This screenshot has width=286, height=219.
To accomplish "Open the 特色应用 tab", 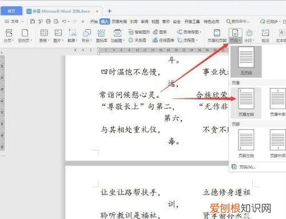I will tap(212, 22).
